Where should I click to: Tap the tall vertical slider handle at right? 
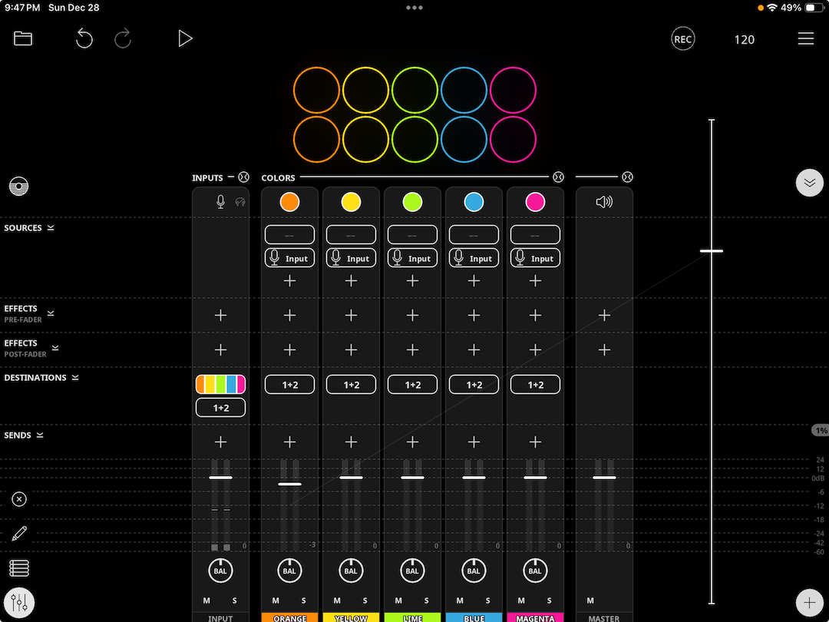tap(712, 250)
